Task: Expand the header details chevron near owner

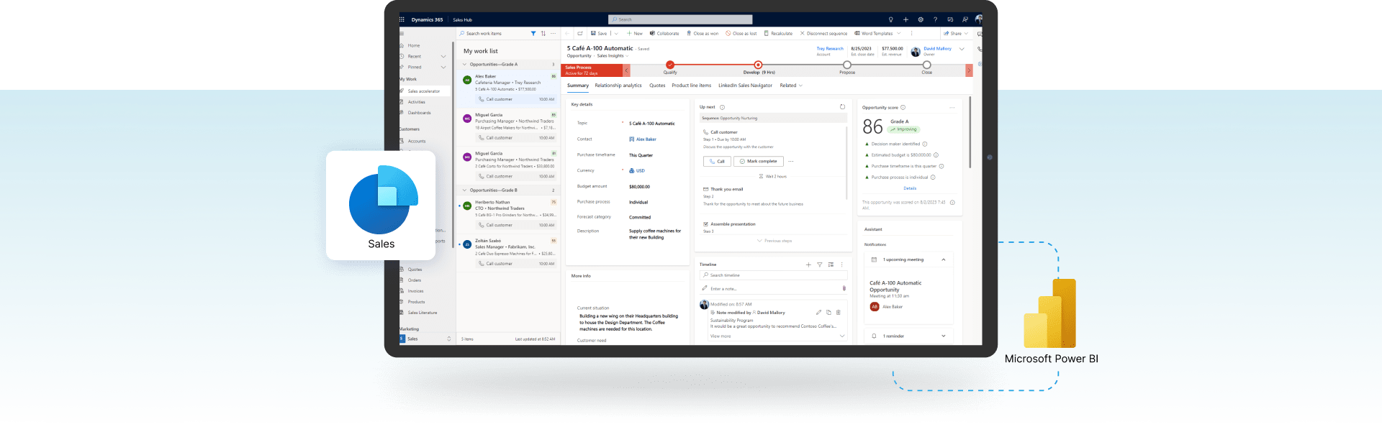Action: tap(962, 49)
